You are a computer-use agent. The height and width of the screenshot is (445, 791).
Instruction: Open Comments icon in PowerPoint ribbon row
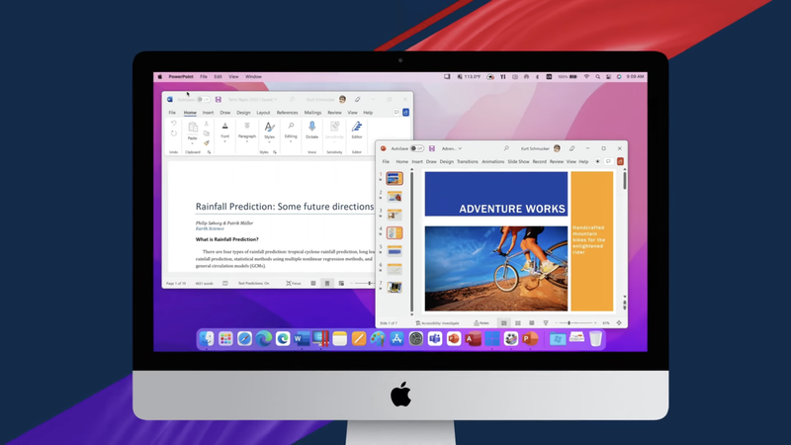[608, 161]
